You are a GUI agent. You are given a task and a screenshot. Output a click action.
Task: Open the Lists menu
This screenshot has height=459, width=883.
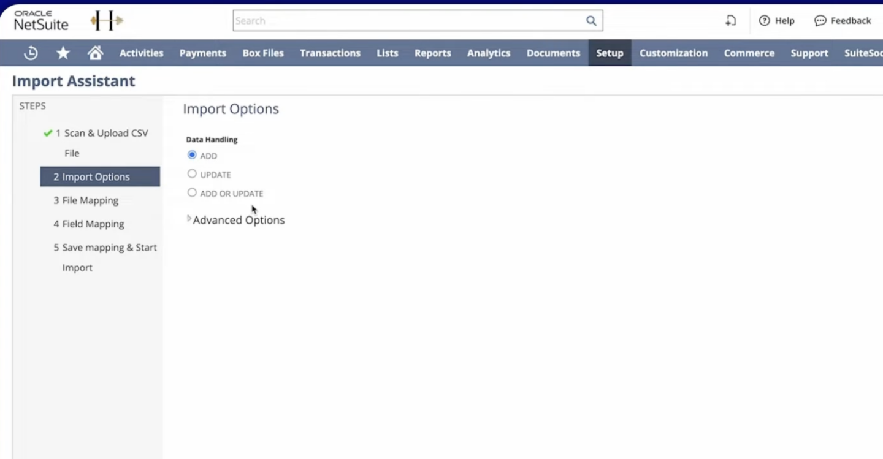388,53
